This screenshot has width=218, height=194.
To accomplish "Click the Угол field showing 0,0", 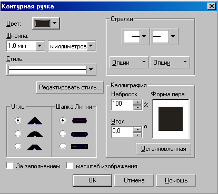I will click(123, 132).
